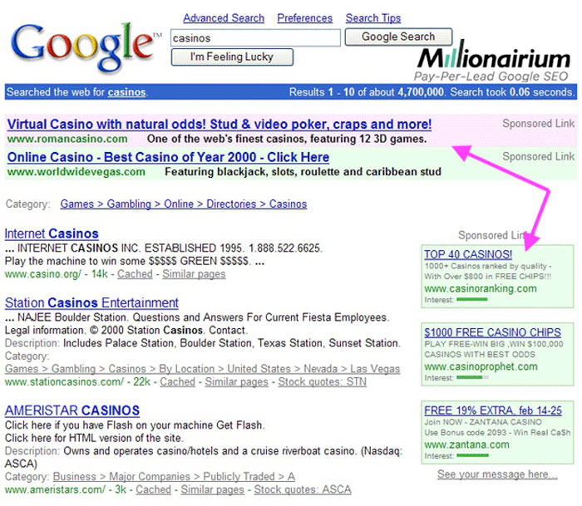This screenshot has width=582, height=506.
Task: Click interest bar of casinoprophet ad
Action: [x=472, y=377]
